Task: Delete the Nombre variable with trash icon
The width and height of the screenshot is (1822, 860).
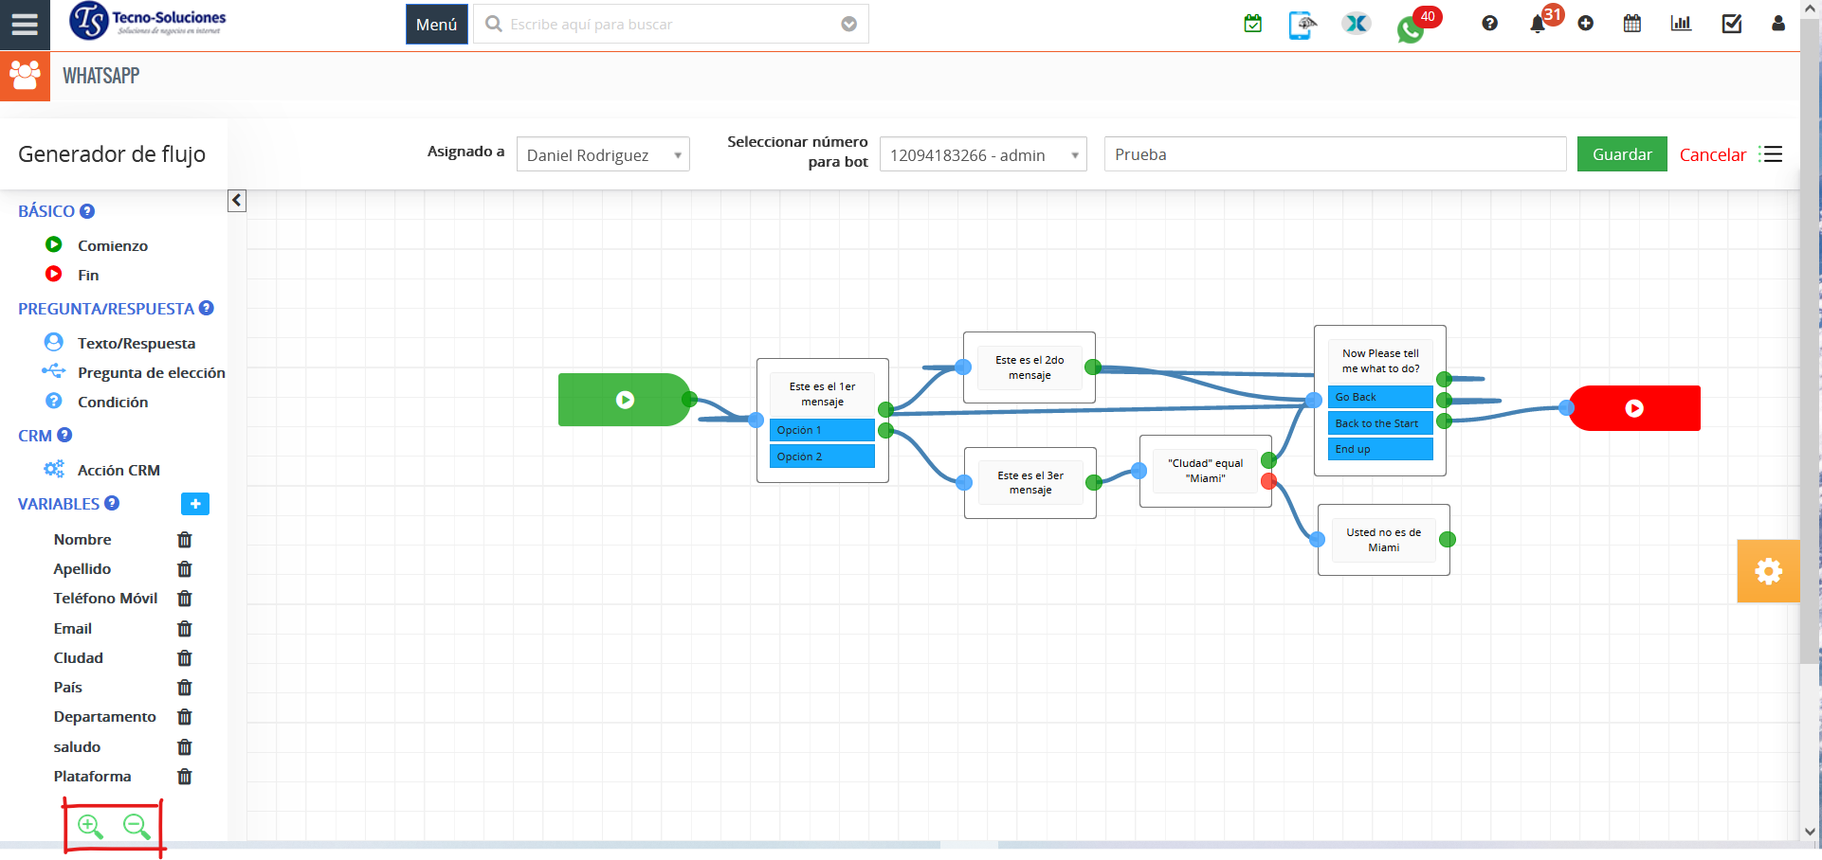Action: coord(185,540)
